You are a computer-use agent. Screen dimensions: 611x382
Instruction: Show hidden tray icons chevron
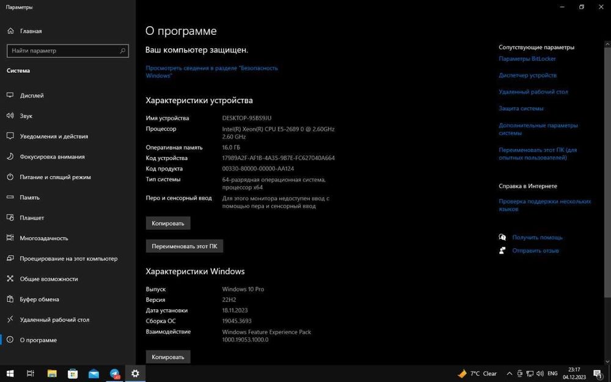[510, 373]
